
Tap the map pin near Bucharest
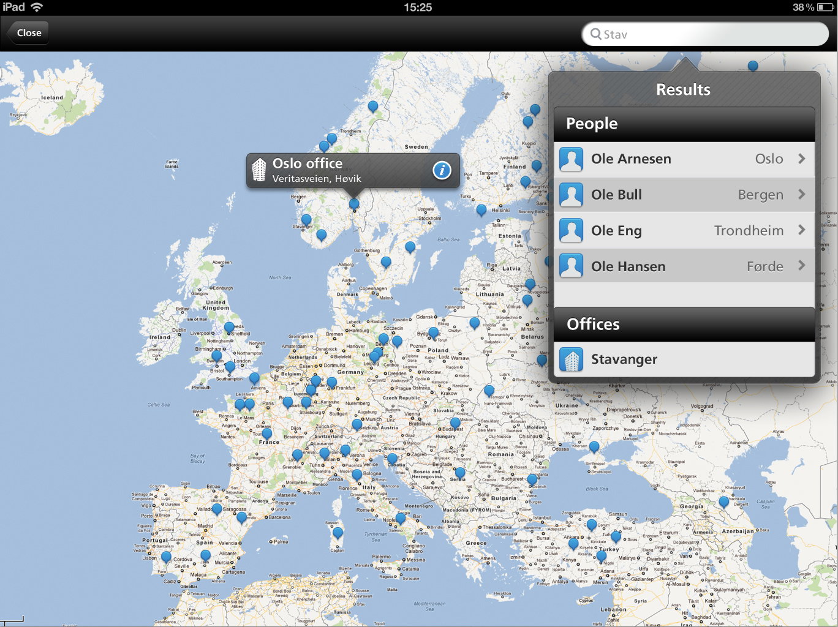click(x=532, y=481)
